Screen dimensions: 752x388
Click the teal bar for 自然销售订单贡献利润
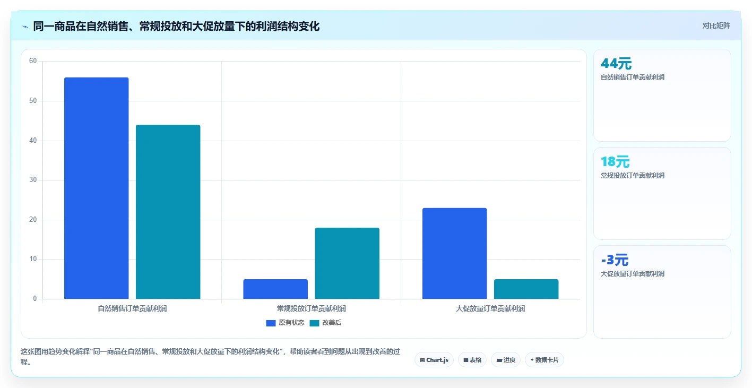click(168, 212)
